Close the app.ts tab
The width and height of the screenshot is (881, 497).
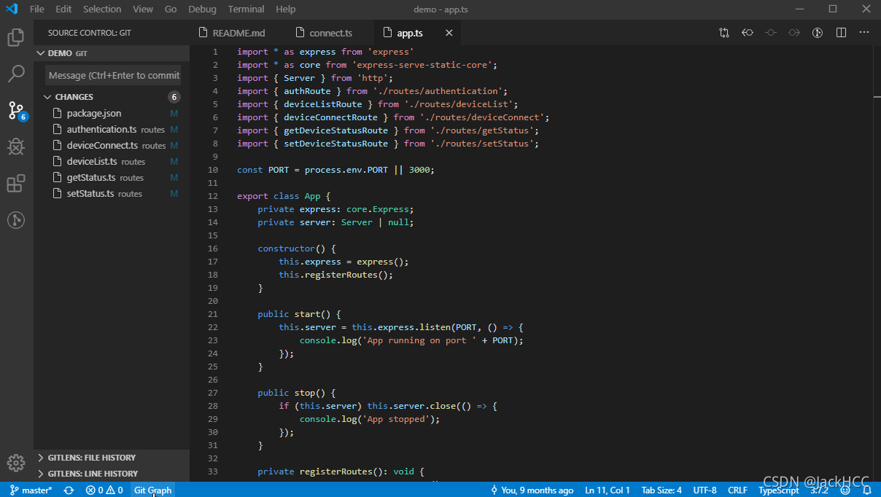click(x=449, y=33)
